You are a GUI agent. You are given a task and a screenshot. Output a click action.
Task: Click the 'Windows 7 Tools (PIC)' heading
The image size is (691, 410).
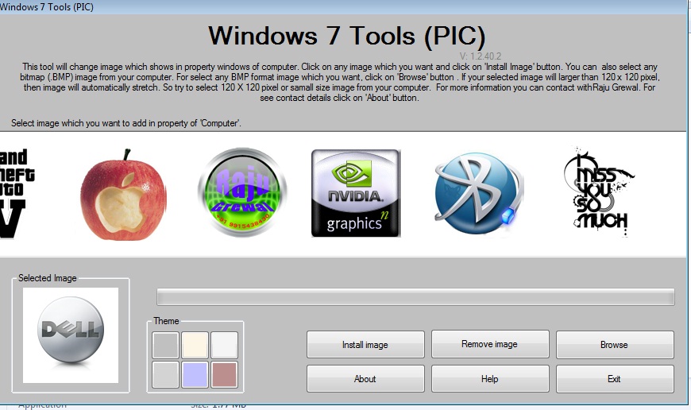tap(346, 36)
